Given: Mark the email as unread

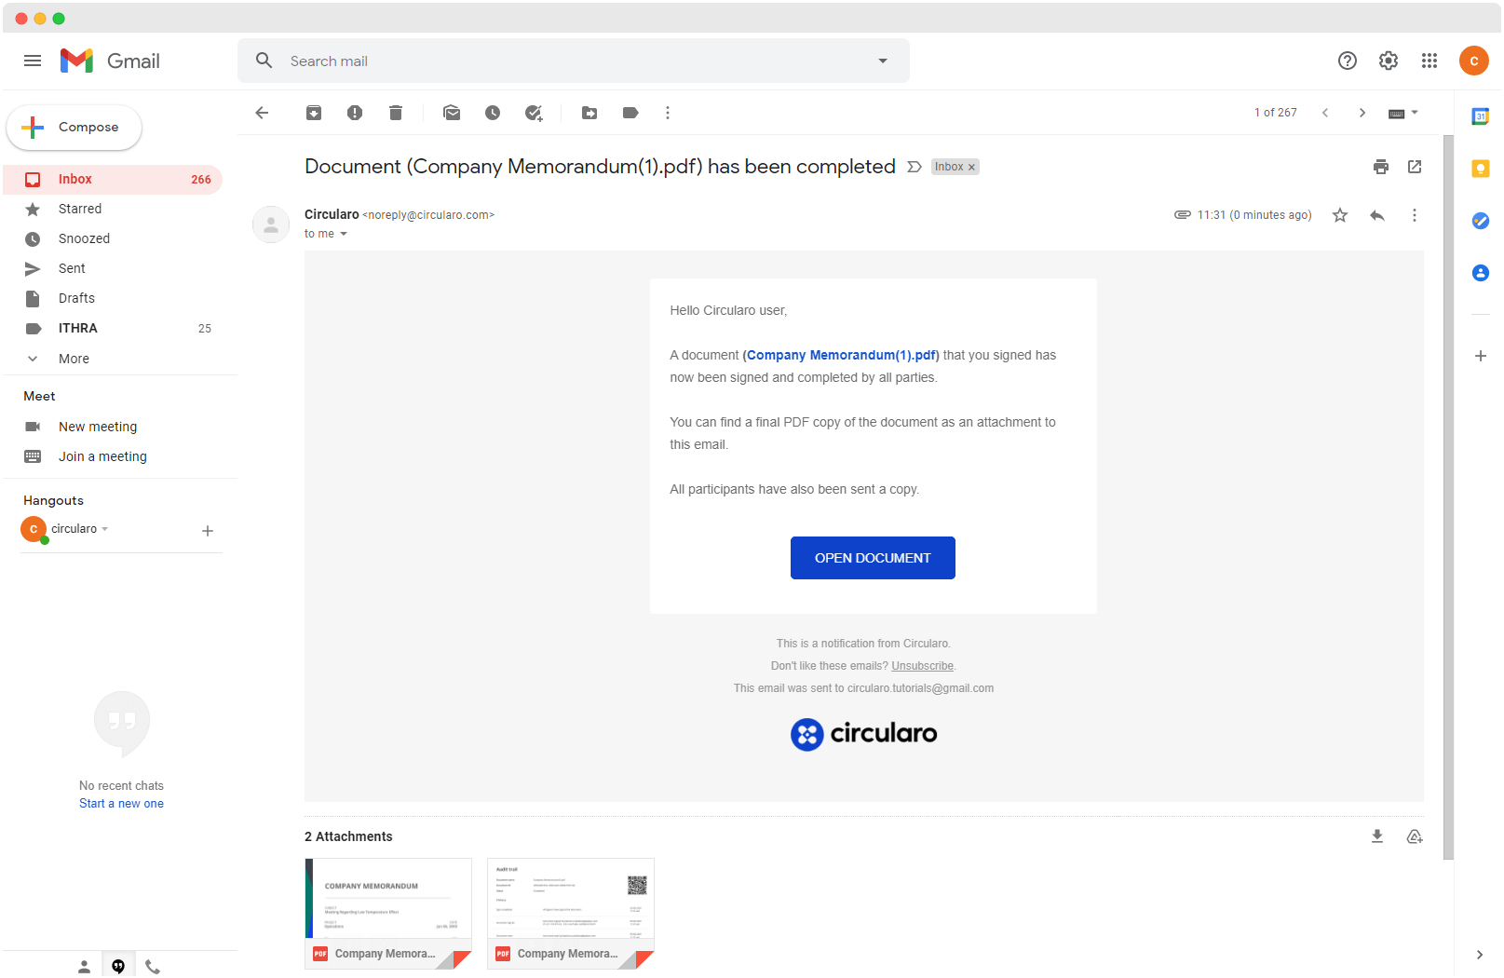Looking at the screenshot, I should pos(452,113).
